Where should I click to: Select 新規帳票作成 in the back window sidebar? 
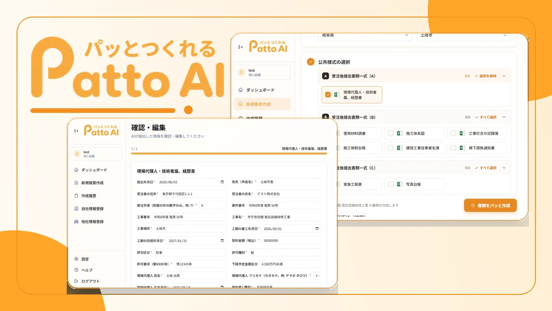click(262, 104)
